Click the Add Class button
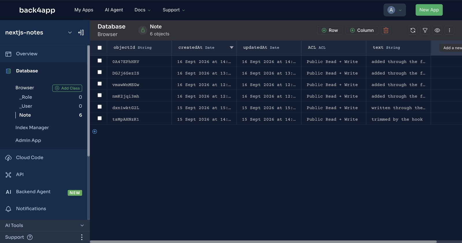This screenshot has height=243, width=462. tap(67, 88)
